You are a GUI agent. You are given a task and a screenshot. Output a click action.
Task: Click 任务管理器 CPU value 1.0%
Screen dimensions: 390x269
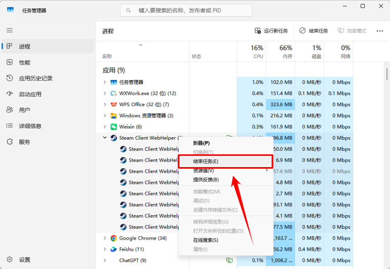click(x=257, y=82)
